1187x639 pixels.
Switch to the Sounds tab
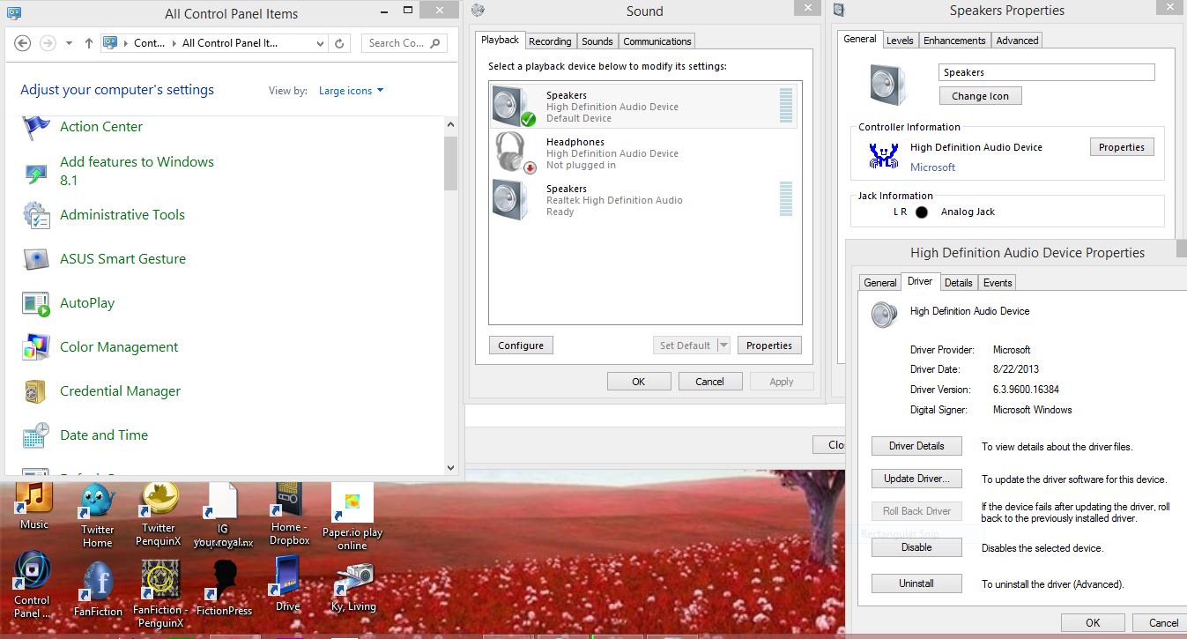coord(597,41)
